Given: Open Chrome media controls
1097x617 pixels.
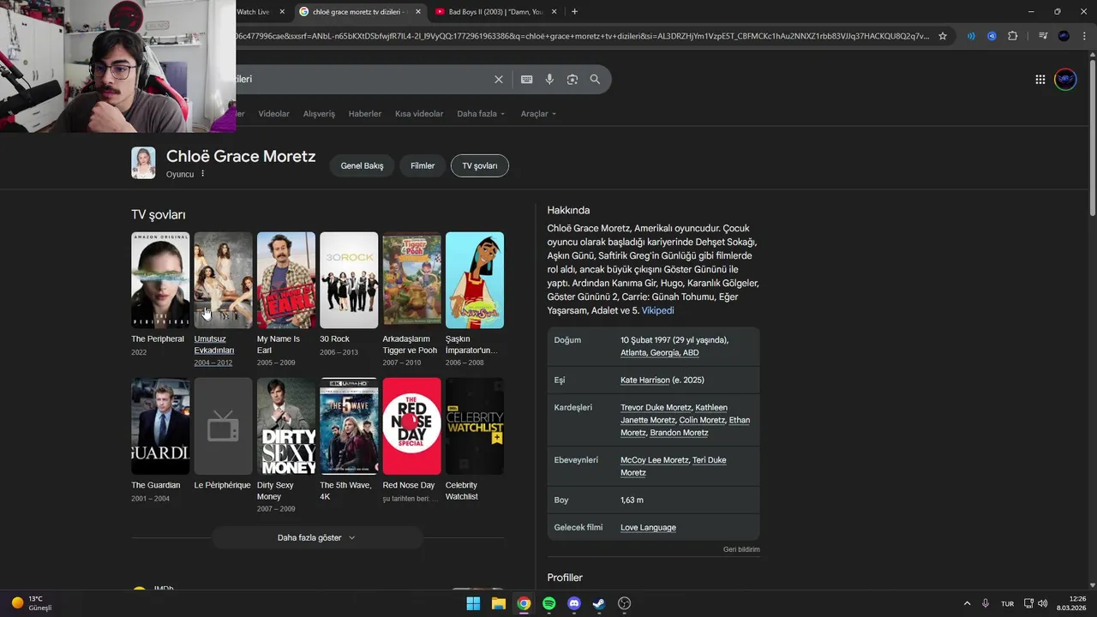Looking at the screenshot, I should tap(1043, 36).
